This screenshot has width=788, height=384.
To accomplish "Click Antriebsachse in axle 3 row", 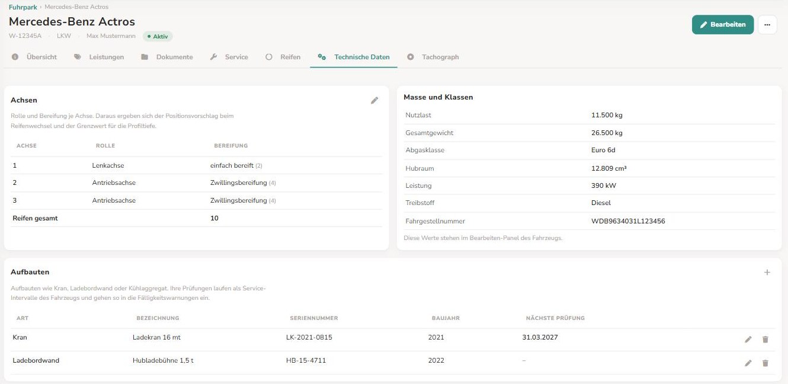I will (x=114, y=200).
